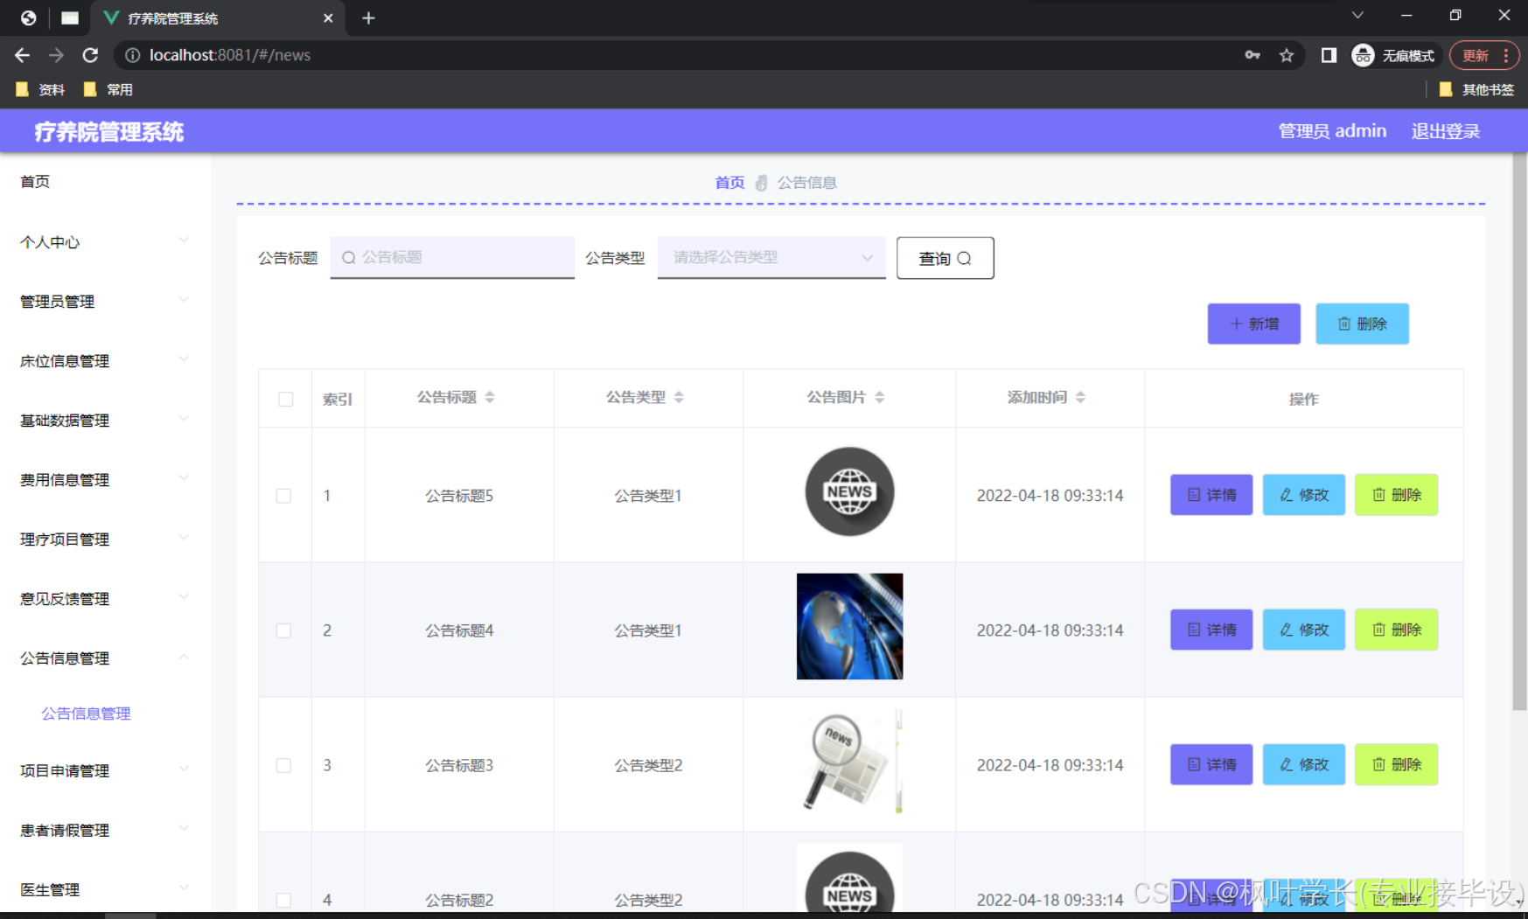Toggle the browser side panel icon

pyautogui.click(x=1329, y=55)
